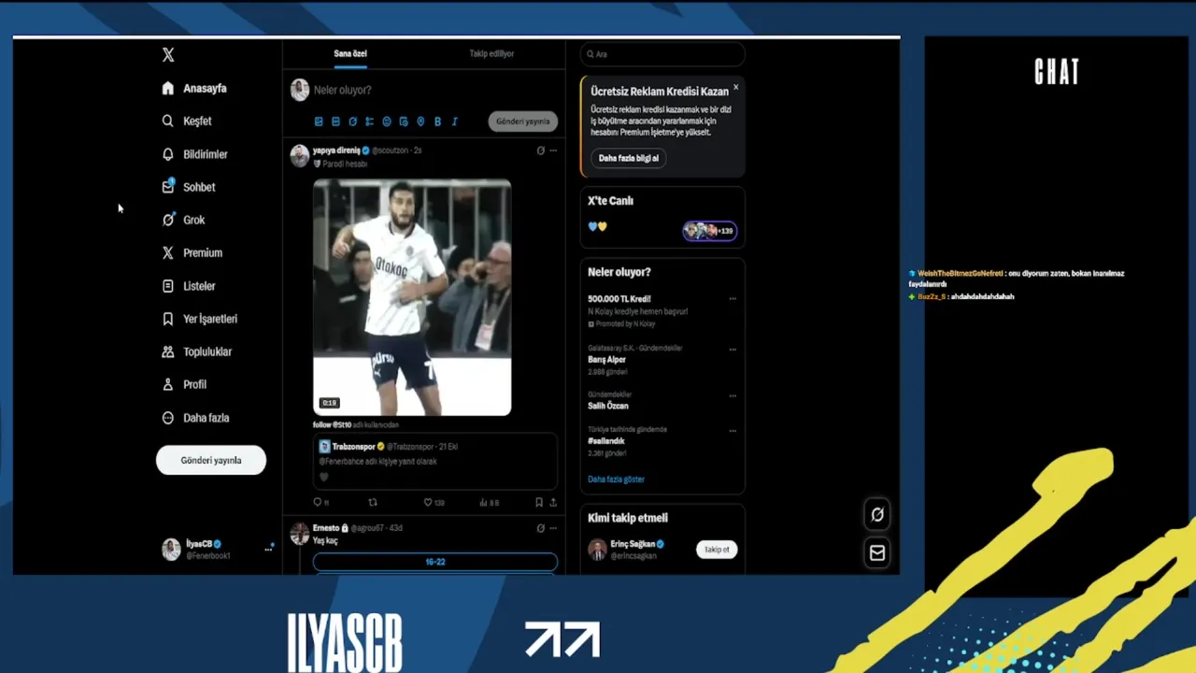1196x673 pixels.
Task: Open Listeler icon in sidebar
Action: point(168,286)
